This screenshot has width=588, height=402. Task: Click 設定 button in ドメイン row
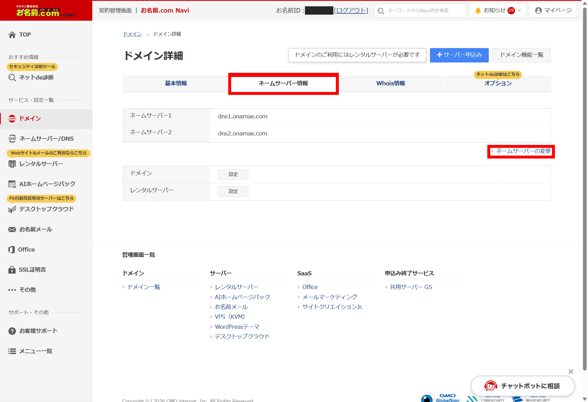click(x=233, y=174)
